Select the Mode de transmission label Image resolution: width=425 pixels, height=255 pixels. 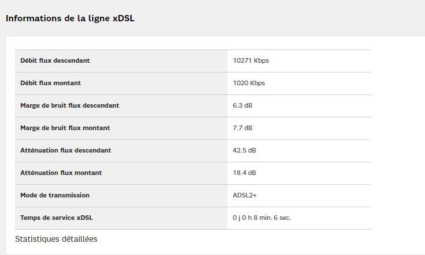click(x=55, y=195)
